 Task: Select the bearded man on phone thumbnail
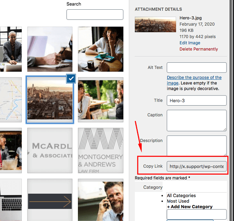(x=100, y=200)
